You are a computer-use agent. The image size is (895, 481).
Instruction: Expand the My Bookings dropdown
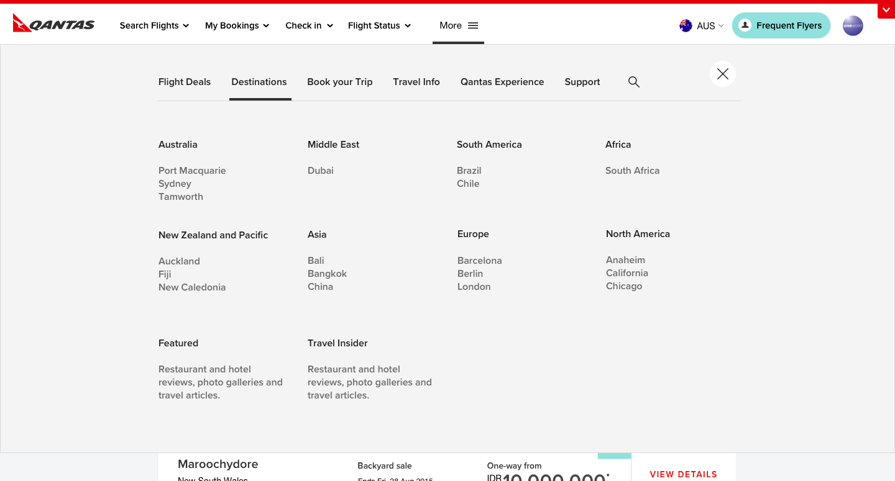pyautogui.click(x=237, y=25)
